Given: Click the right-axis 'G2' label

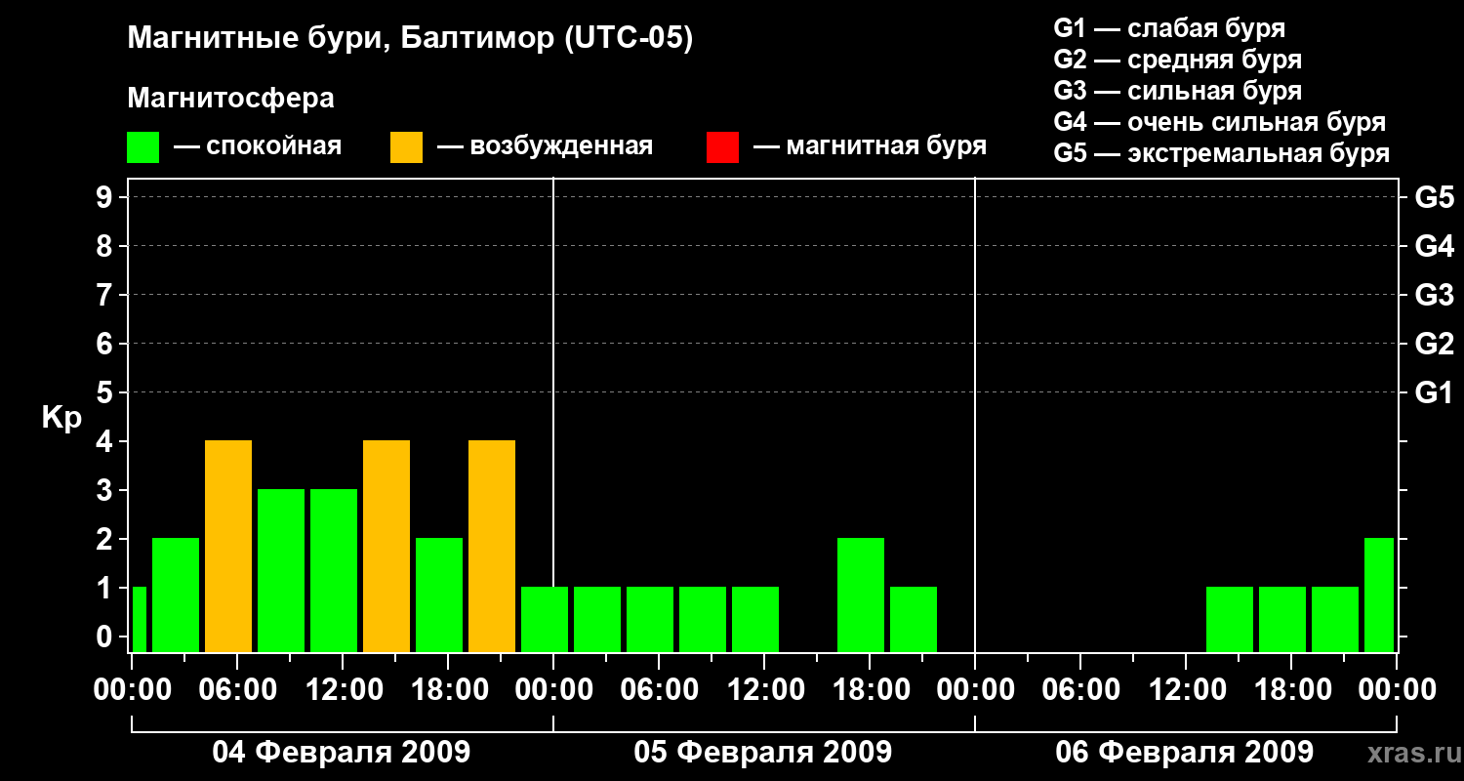Looking at the screenshot, I should tap(1435, 344).
